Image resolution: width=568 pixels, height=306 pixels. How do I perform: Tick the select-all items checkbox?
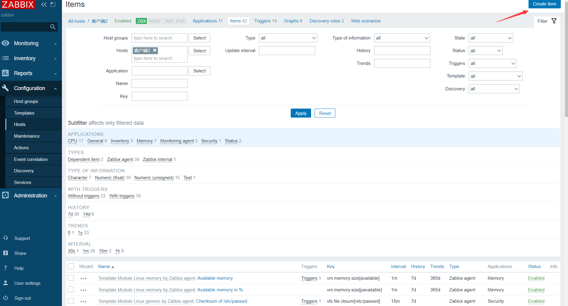(x=71, y=266)
